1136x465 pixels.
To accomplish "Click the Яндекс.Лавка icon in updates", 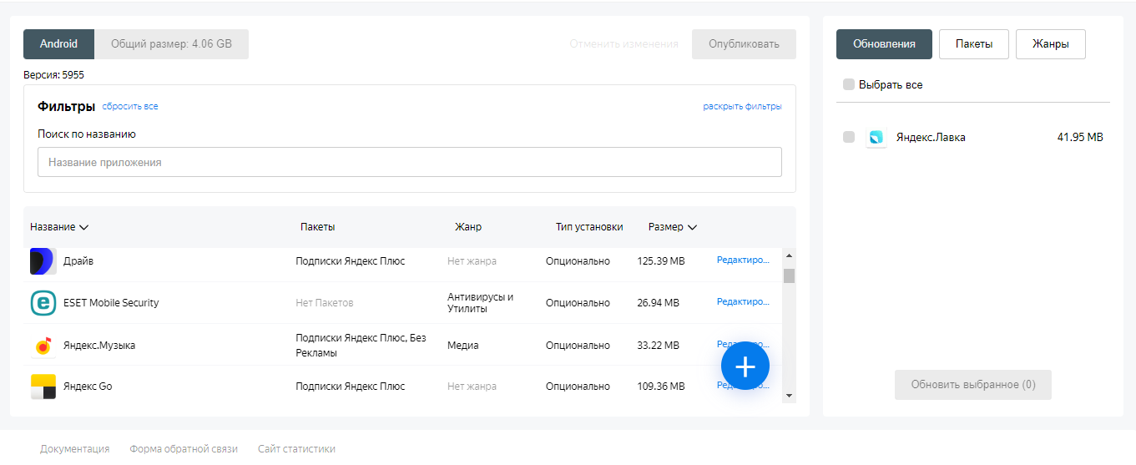I will [876, 138].
